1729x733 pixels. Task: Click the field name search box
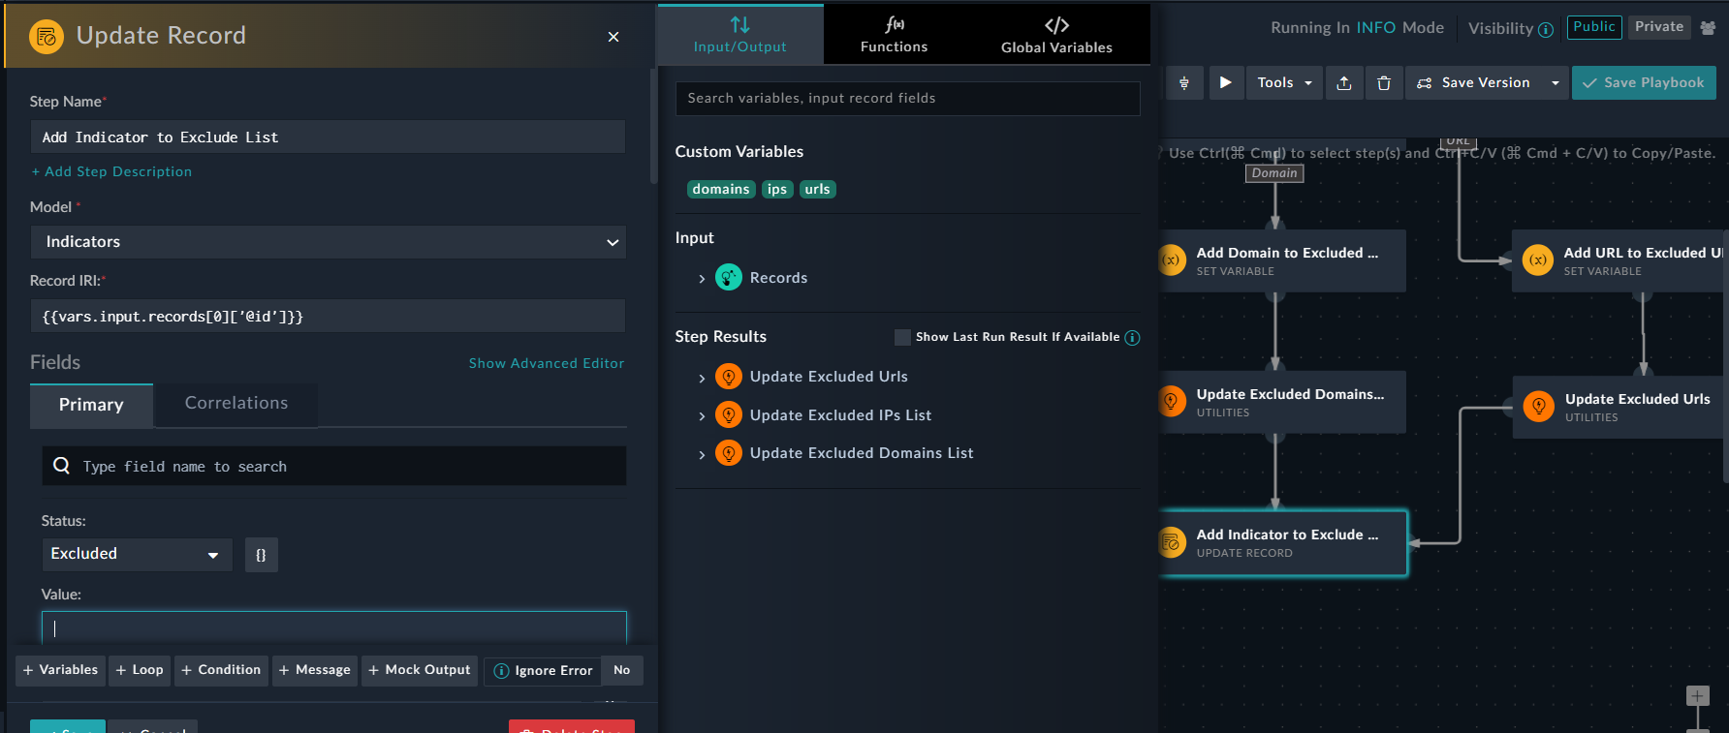pos(334,466)
